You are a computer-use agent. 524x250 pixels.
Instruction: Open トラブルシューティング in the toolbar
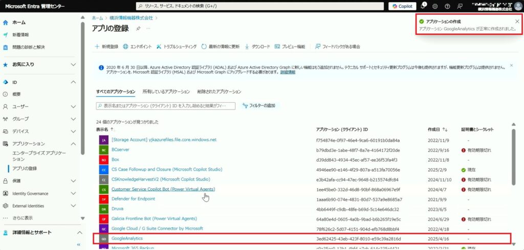(x=177, y=47)
